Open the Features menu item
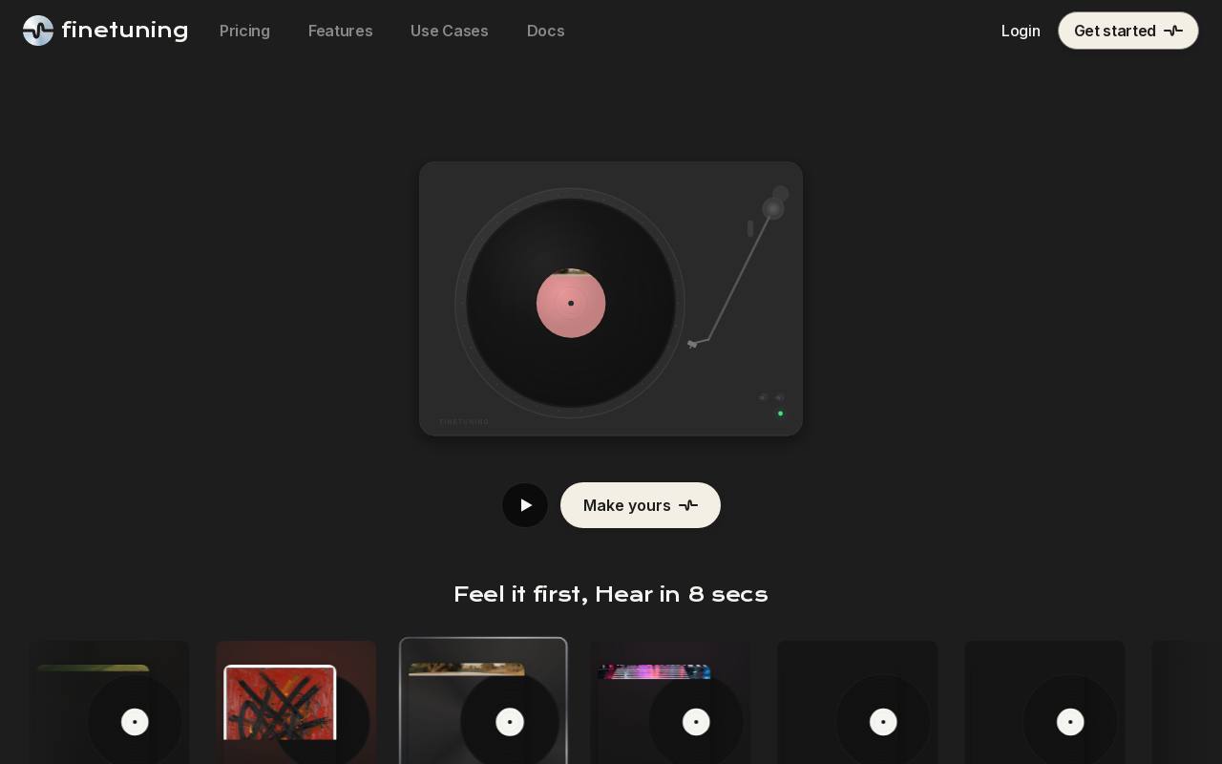The height and width of the screenshot is (764, 1222). point(340,31)
